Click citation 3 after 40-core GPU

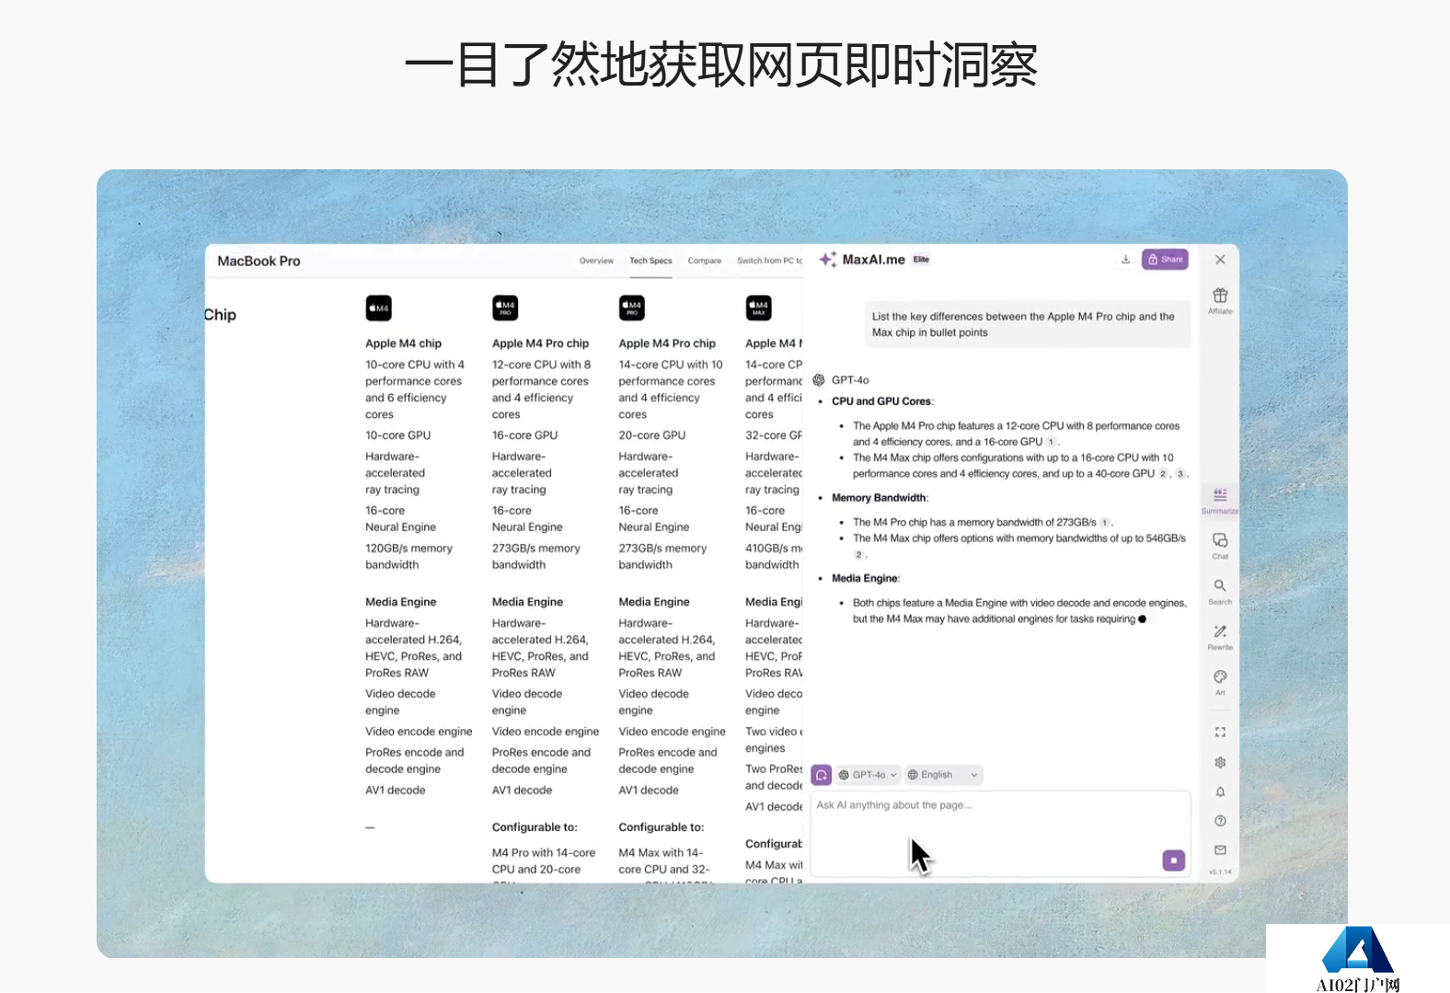[1180, 474]
